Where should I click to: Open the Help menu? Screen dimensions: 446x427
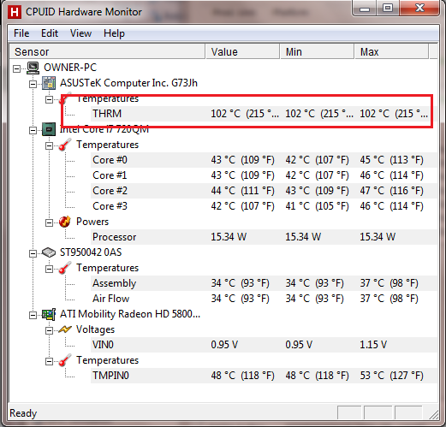point(114,33)
